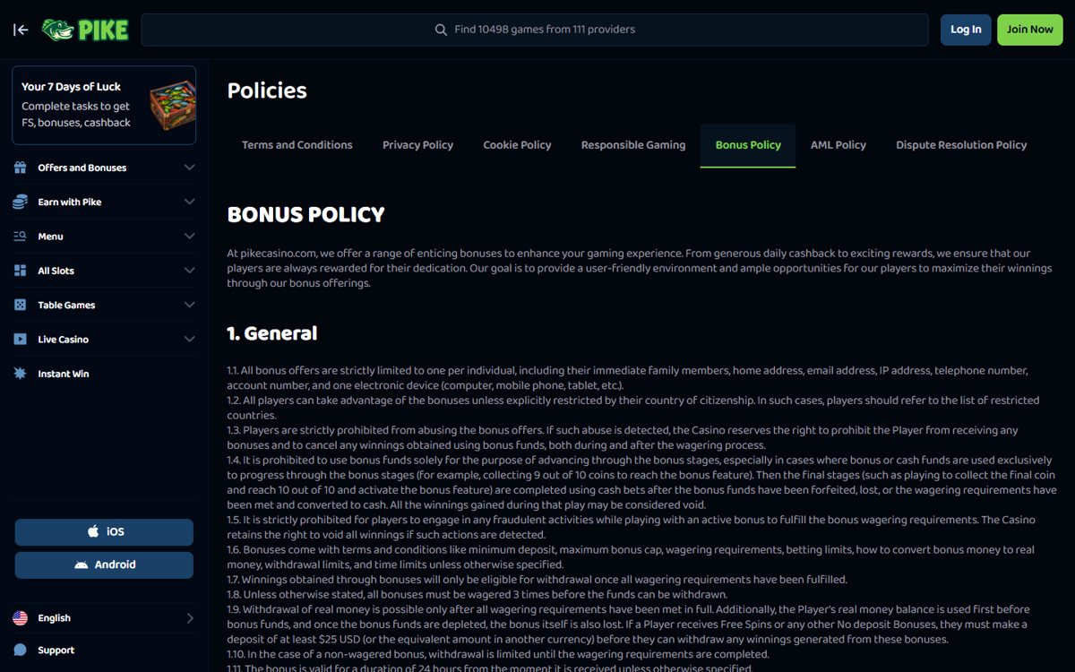The image size is (1075, 672).
Task: Expand Earn with Pike chevron
Action: [x=189, y=202]
